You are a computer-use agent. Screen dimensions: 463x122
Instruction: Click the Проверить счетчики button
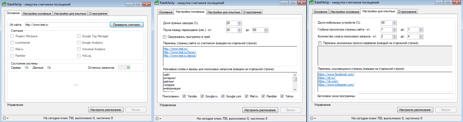(x=127, y=25)
